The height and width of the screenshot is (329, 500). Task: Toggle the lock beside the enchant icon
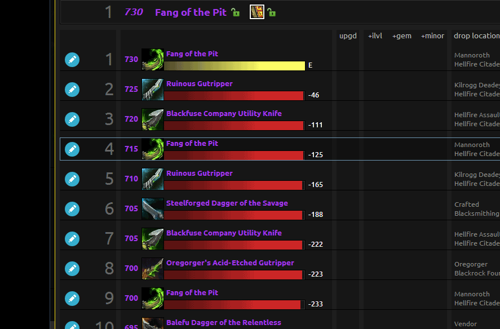[271, 12]
